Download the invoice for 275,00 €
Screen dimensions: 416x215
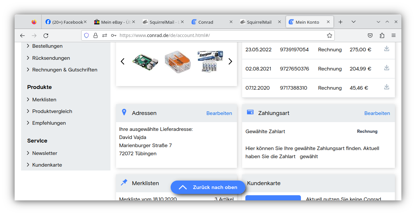(386, 49)
